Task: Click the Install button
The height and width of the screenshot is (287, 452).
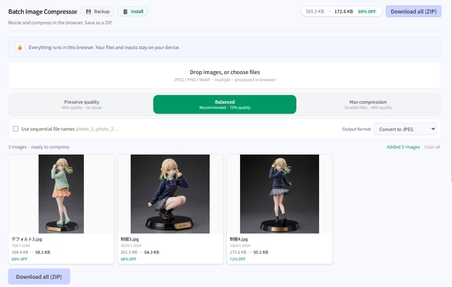Action: pos(132,11)
